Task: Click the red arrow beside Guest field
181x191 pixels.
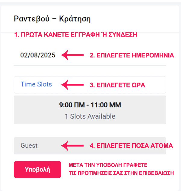Action: pyautogui.click(x=72, y=145)
